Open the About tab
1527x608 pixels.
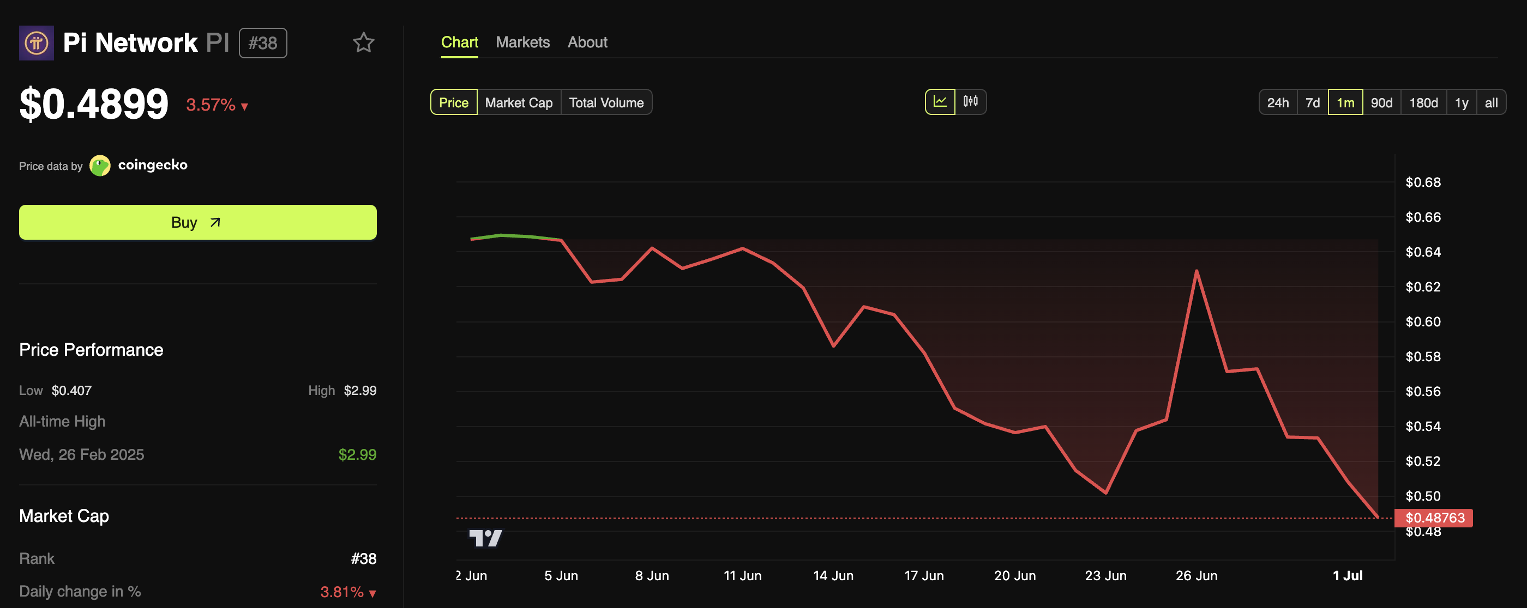coord(587,42)
